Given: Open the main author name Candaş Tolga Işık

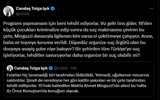Looking at the screenshot, I should [x=33, y=8].
